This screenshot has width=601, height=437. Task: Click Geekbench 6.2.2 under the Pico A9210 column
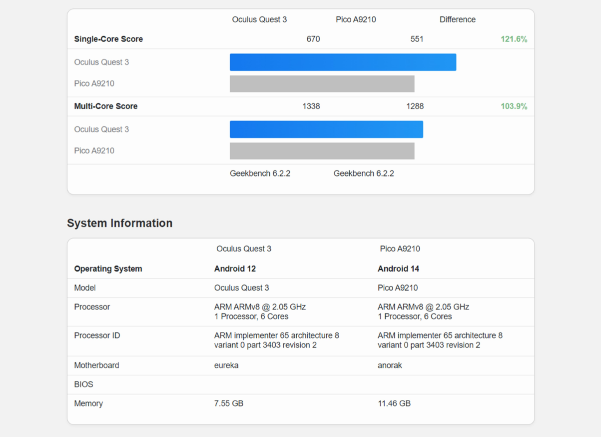click(364, 173)
